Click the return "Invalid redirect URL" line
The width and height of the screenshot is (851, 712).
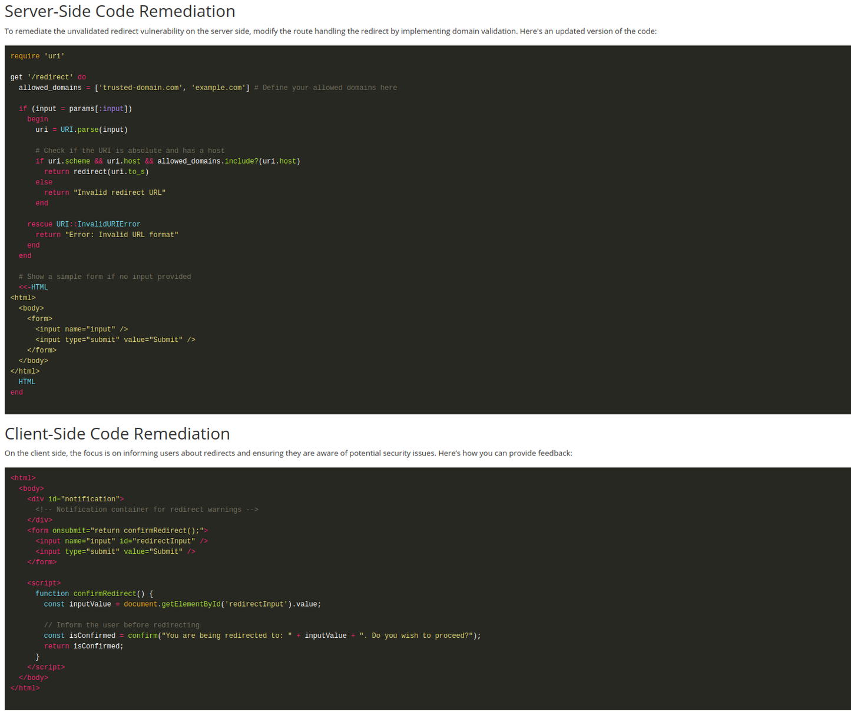pos(105,193)
